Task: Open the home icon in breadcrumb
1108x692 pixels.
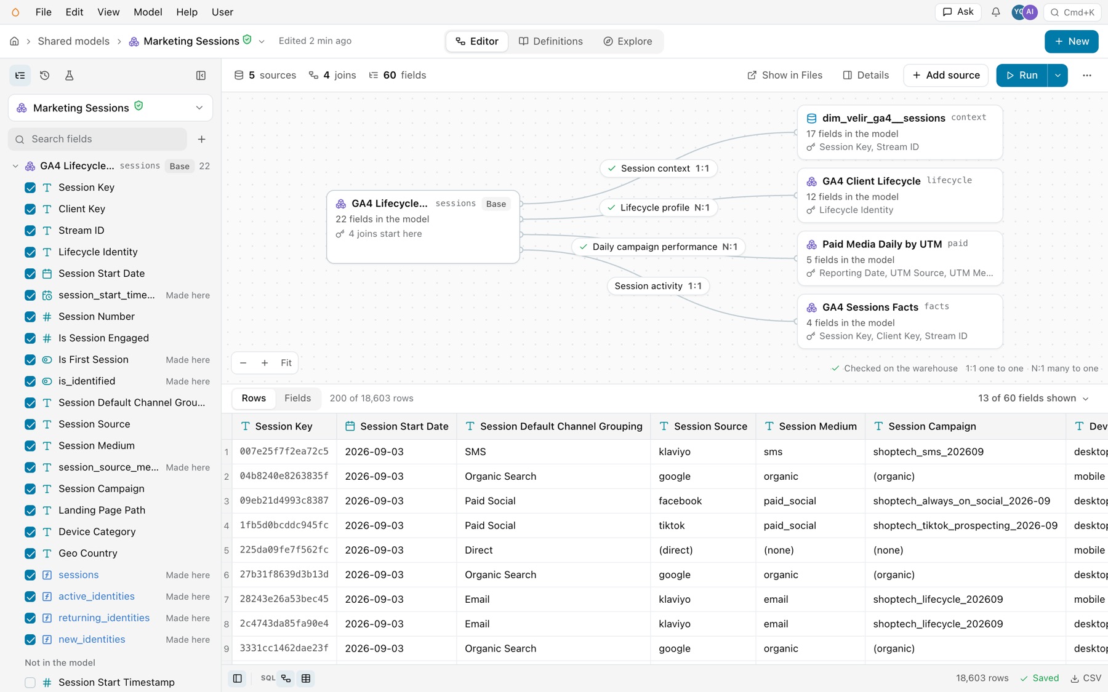Action: tap(14, 41)
